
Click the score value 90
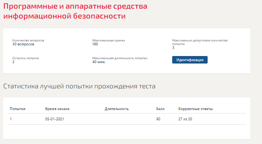tap(158, 119)
